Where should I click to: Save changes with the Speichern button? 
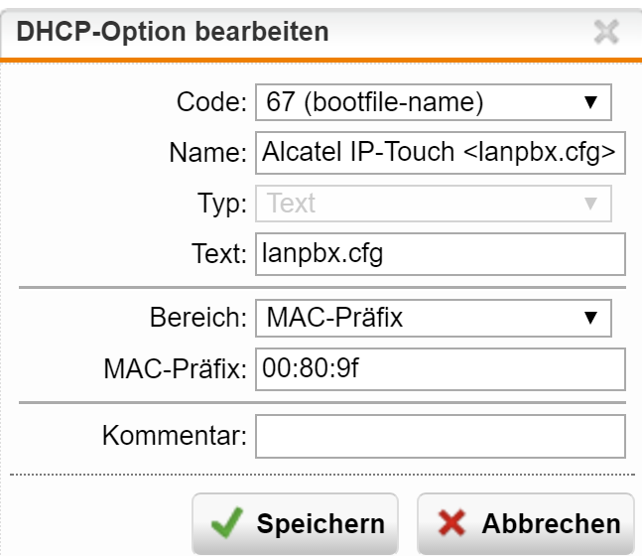[x=295, y=523]
